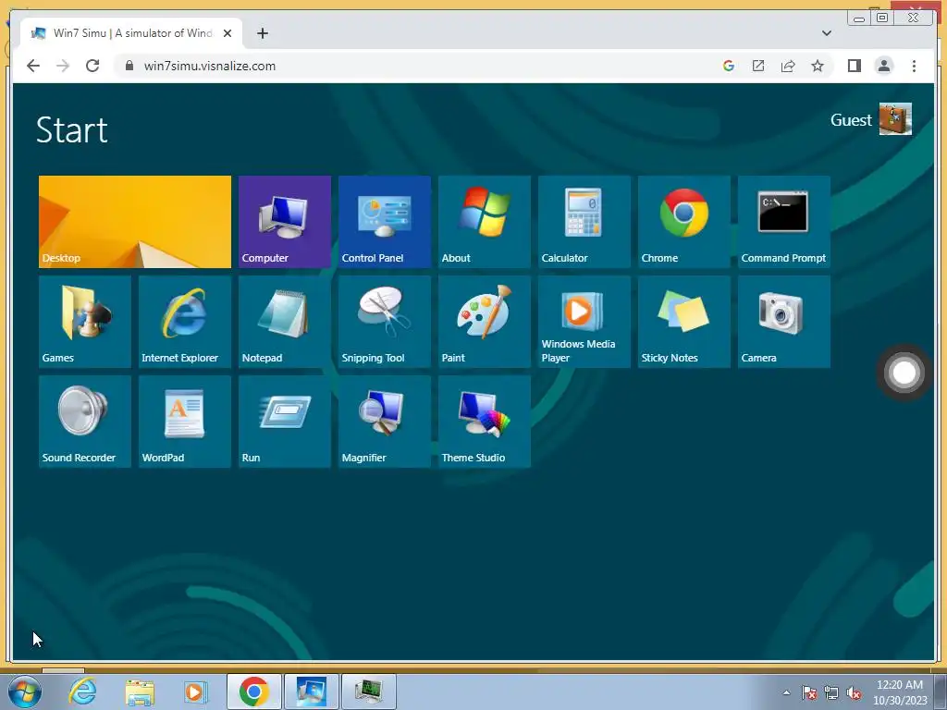Launch the Magnifier tile
Viewport: 947px width, 710px height.
(385, 422)
